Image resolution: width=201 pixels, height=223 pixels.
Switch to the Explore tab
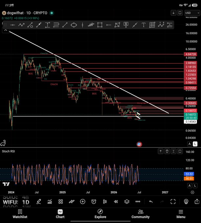tap(100, 214)
